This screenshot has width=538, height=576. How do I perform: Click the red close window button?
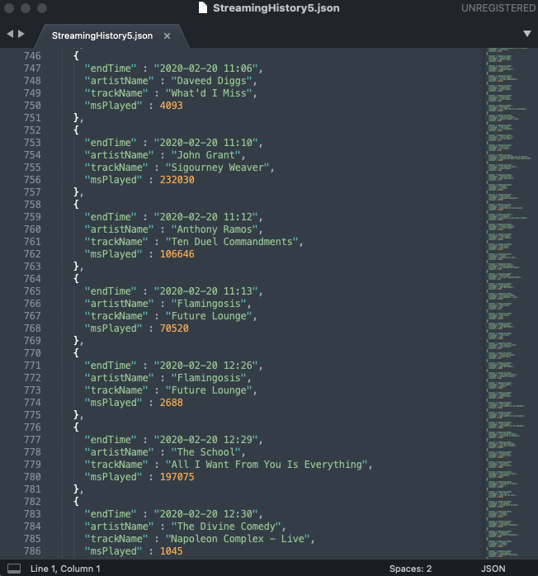[9, 8]
